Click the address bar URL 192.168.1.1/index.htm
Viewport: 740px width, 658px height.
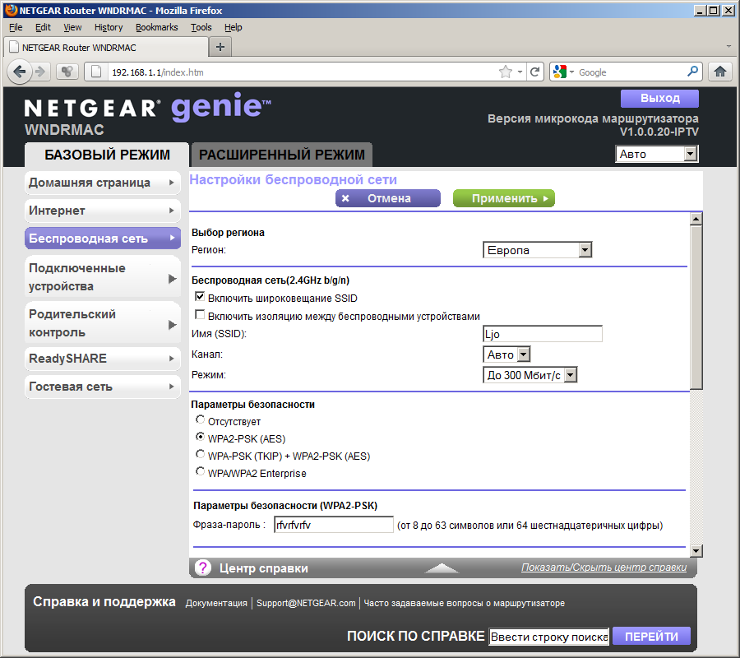click(x=157, y=72)
